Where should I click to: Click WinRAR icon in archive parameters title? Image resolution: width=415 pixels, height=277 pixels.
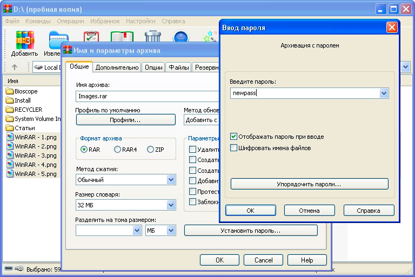click(68, 50)
